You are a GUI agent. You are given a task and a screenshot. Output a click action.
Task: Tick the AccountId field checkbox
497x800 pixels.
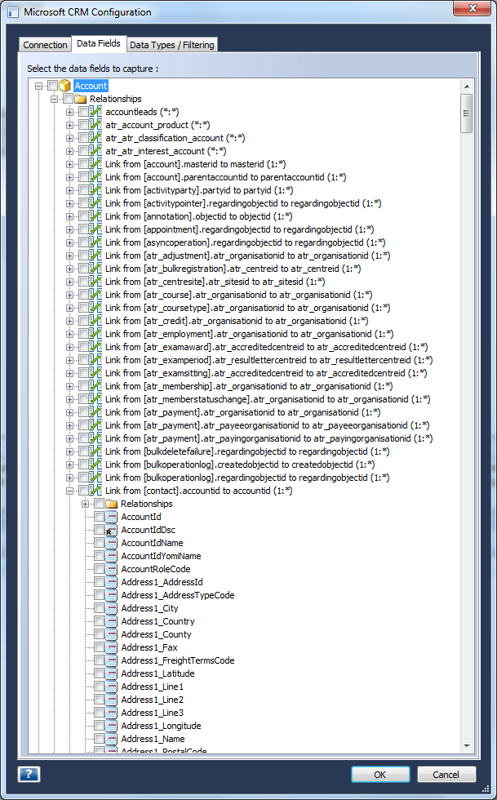click(x=100, y=517)
